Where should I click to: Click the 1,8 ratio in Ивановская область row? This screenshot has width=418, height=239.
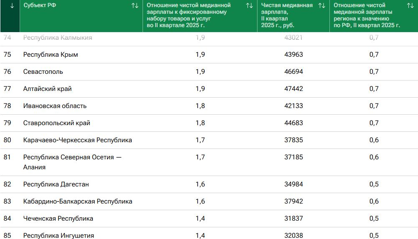200,106
